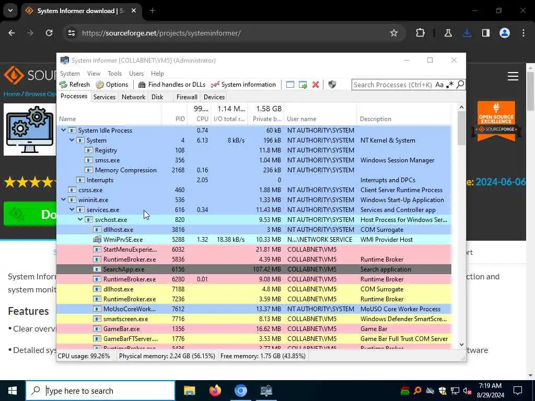The width and height of the screenshot is (535, 401).
Task: Click the find window toolbar icon
Action: coord(290,85)
